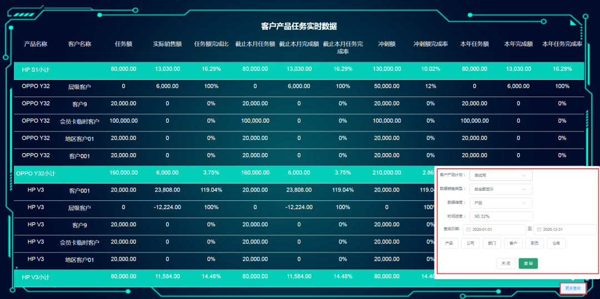The image size is (600, 299).
Task: Select the 公司 filter button
Action: coord(470,243)
